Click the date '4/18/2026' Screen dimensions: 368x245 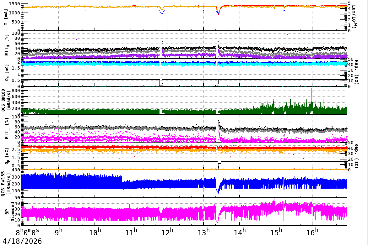pyautogui.click(x=22, y=241)
